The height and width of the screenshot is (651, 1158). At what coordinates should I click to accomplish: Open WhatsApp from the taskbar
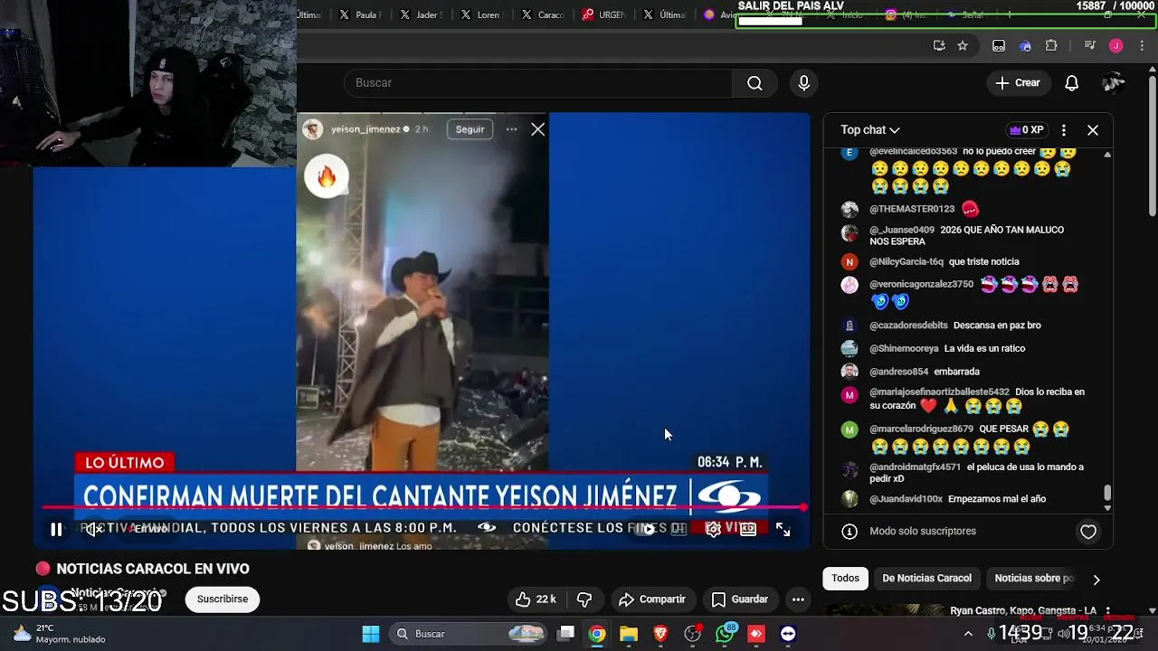(x=725, y=634)
